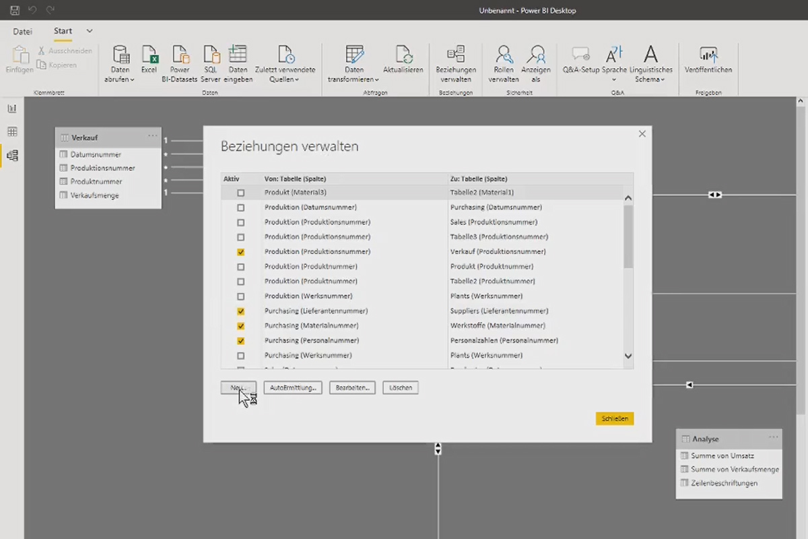Switch to data view in sidebar
Image resolution: width=808 pixels, height=539 pixels.
pyautogui.click(x=12, y=132)
